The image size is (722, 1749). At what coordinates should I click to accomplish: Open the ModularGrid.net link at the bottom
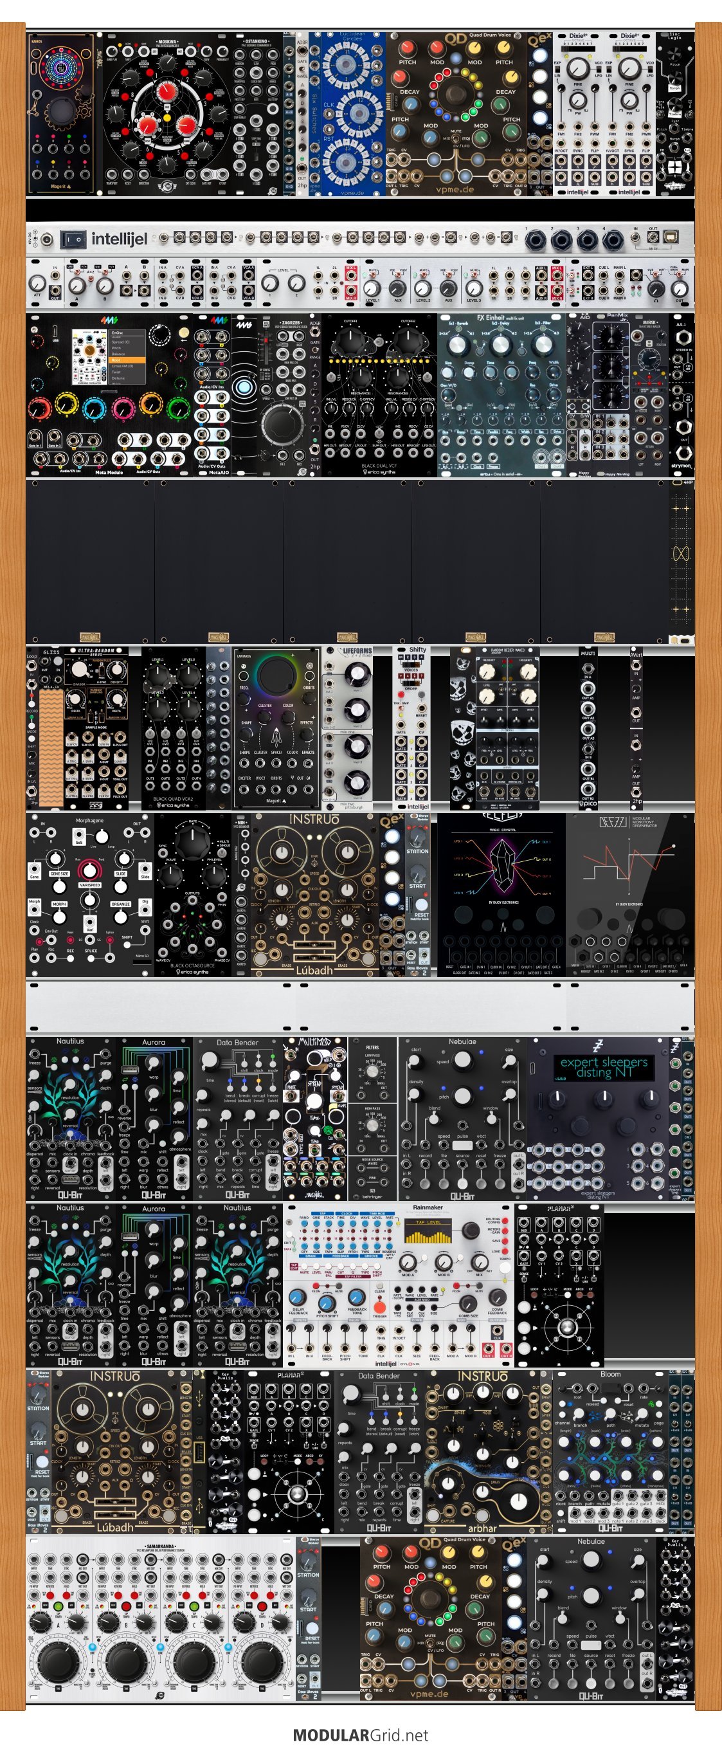[360, 1735]
